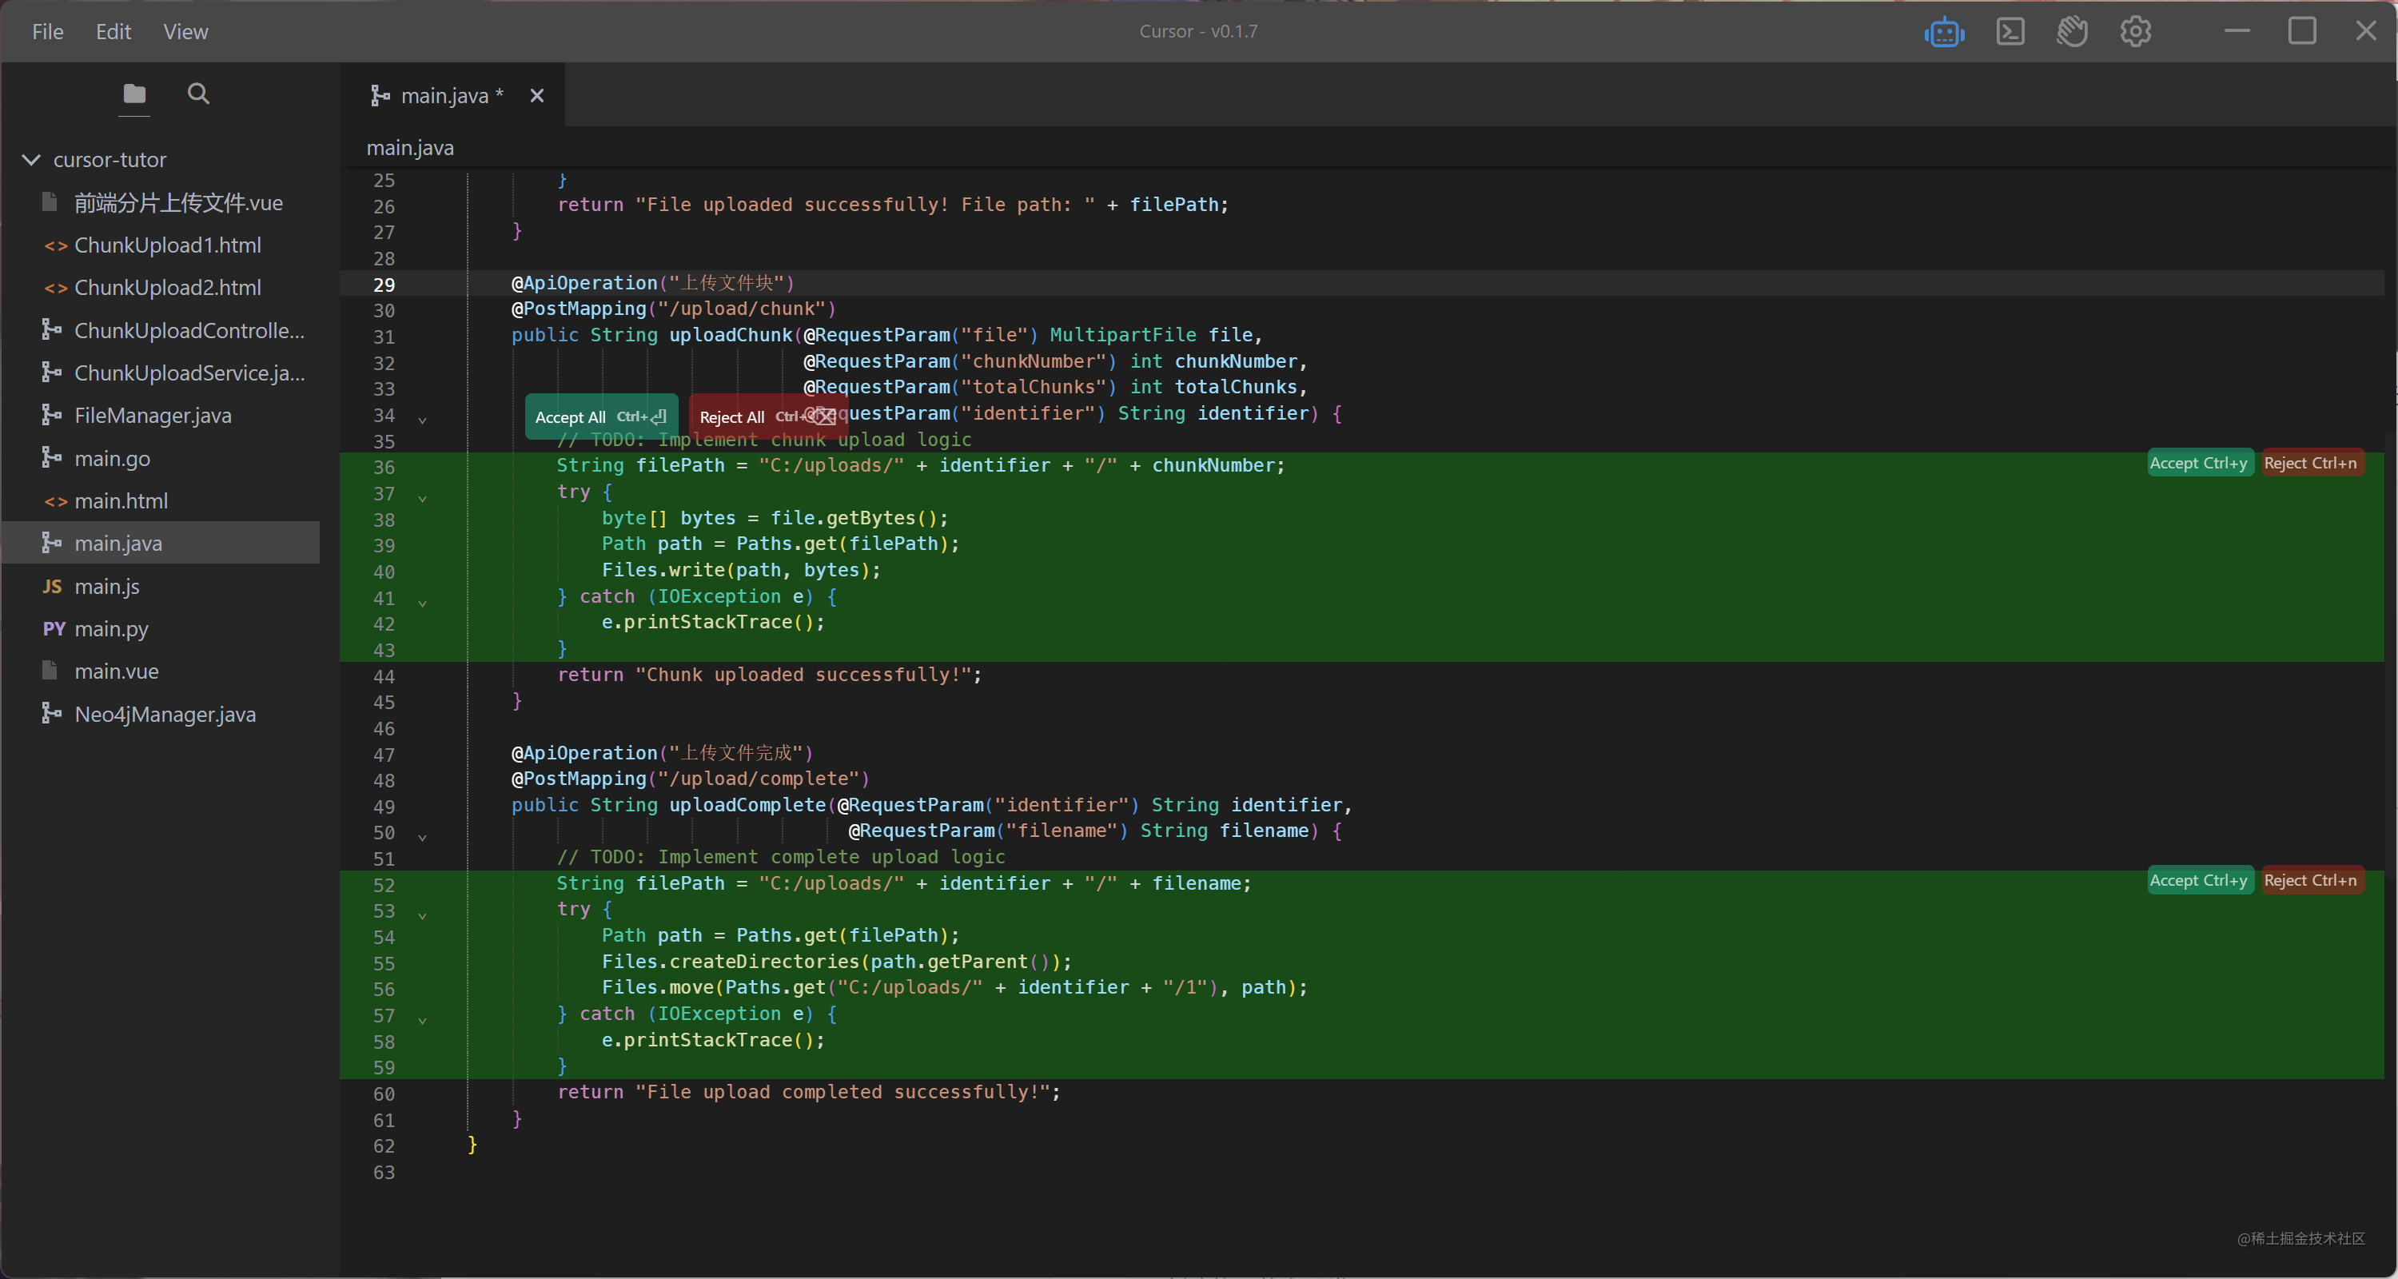Open the File menu
This screenshot has height=1279, width=2398.
(x=47, y=32)
